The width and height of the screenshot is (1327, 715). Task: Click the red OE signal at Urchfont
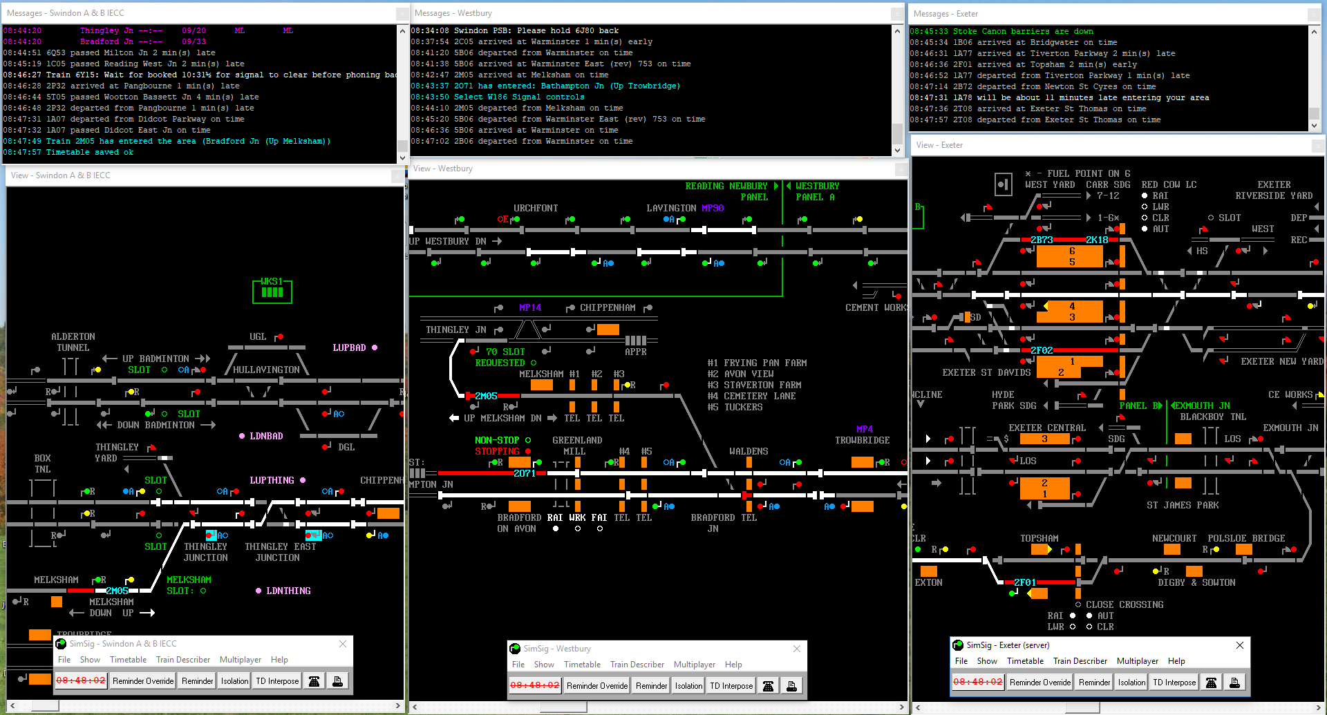pos(503,219)
